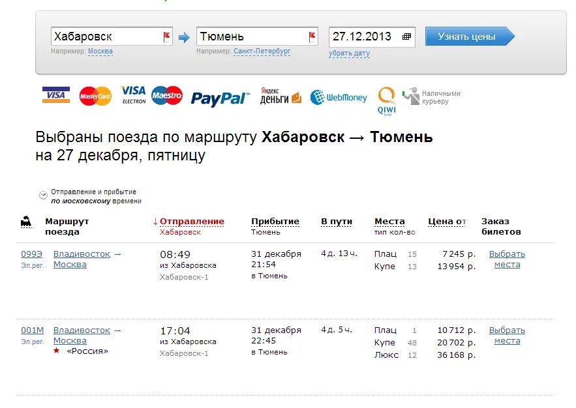
Task: Sort trains by Цена от header
Action: click(447, 221)
